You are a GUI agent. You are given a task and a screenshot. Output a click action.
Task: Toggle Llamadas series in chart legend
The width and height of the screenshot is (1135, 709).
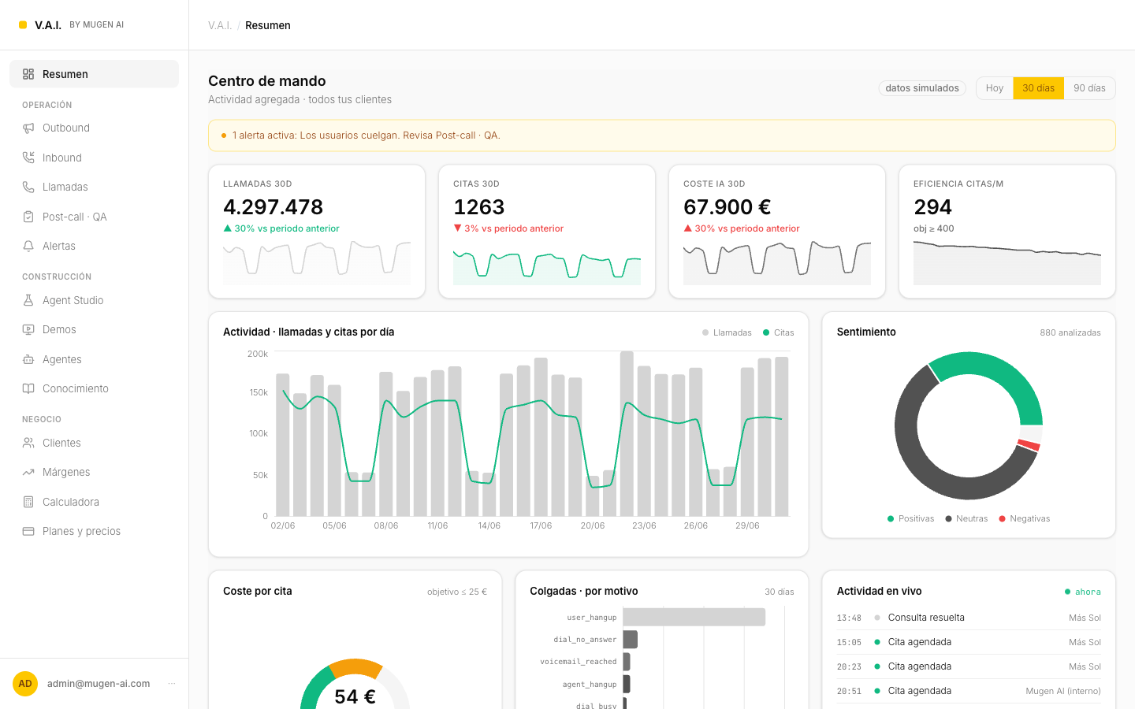coord(727,332)
